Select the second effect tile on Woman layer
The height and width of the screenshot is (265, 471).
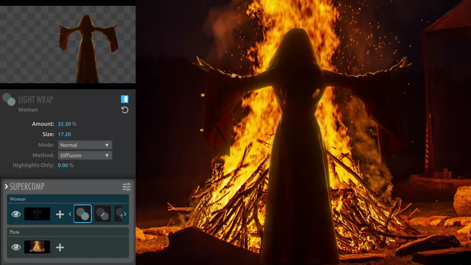click(102, 214)
